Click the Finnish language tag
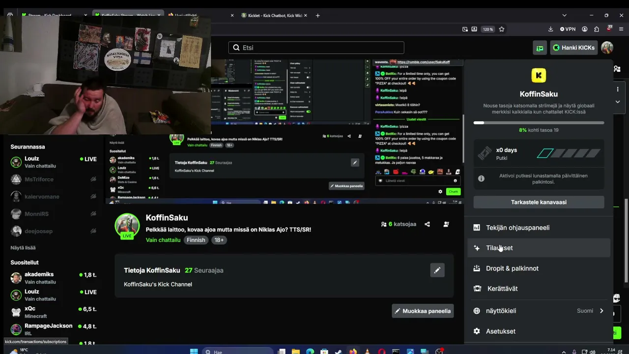The width and height of the screenshot is (629, 354). (x=196, y=240)
